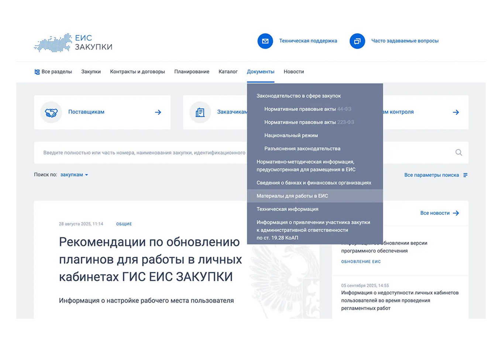Click the magnifier search icon
Viewport: 502px width, 343px height.
[x=458, y=153]
